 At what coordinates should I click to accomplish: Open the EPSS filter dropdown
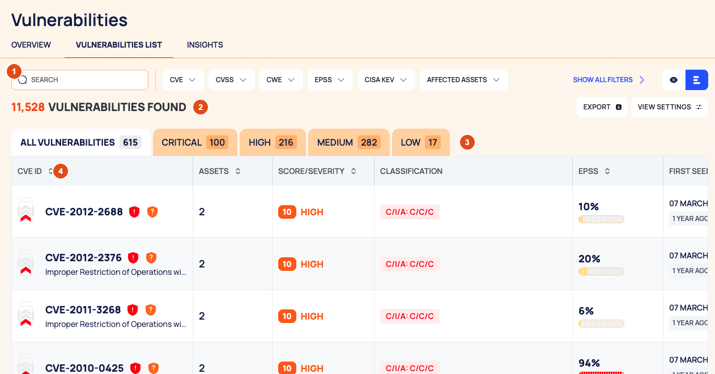coord(330,80)
